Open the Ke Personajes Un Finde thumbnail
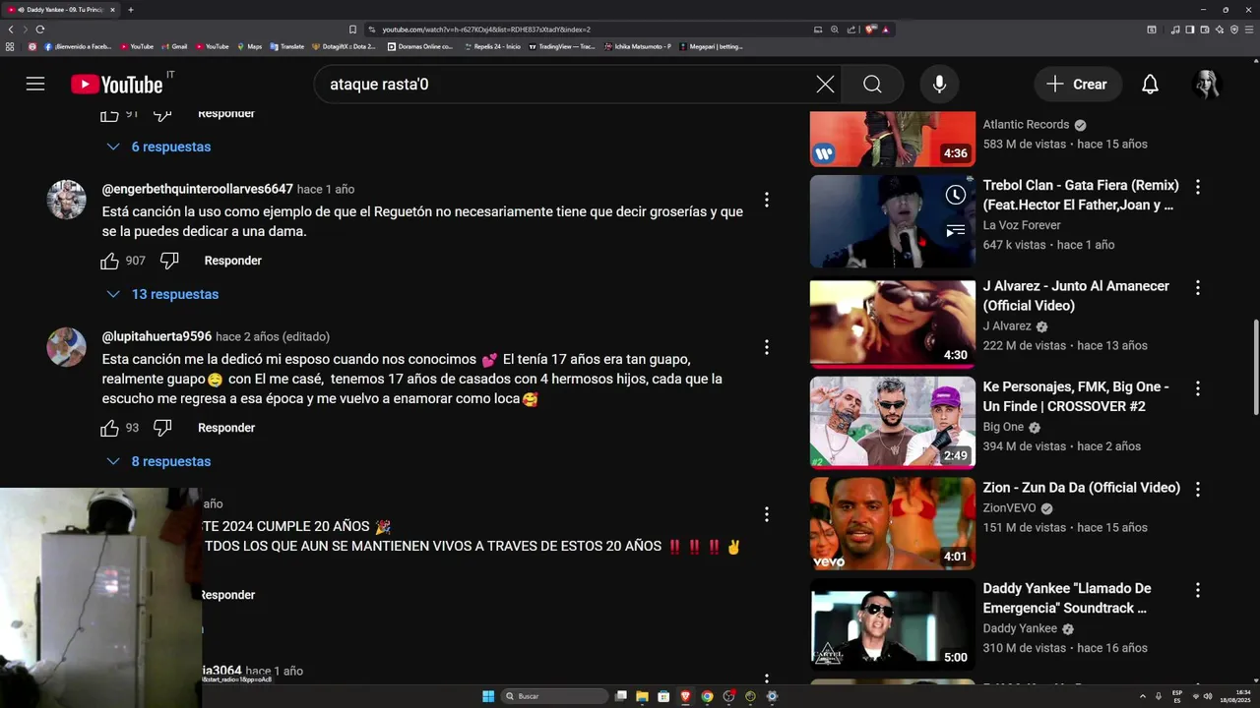The width and height of the screenshot is (1260, 708). click(893, 423)
